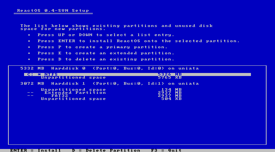Image resolution: width=275 pixels, height=152 pixels.
Task: Select the Harddisk 1 header line
Action: pos(110,84)
